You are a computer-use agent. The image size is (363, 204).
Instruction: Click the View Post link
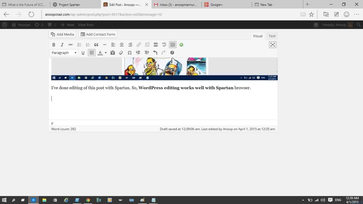point(86,25)
